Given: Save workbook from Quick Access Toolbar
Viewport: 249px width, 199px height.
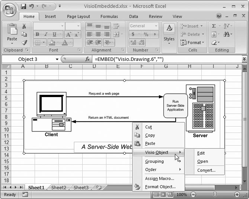Looking at the screenshot, I should tap(24, 6).
